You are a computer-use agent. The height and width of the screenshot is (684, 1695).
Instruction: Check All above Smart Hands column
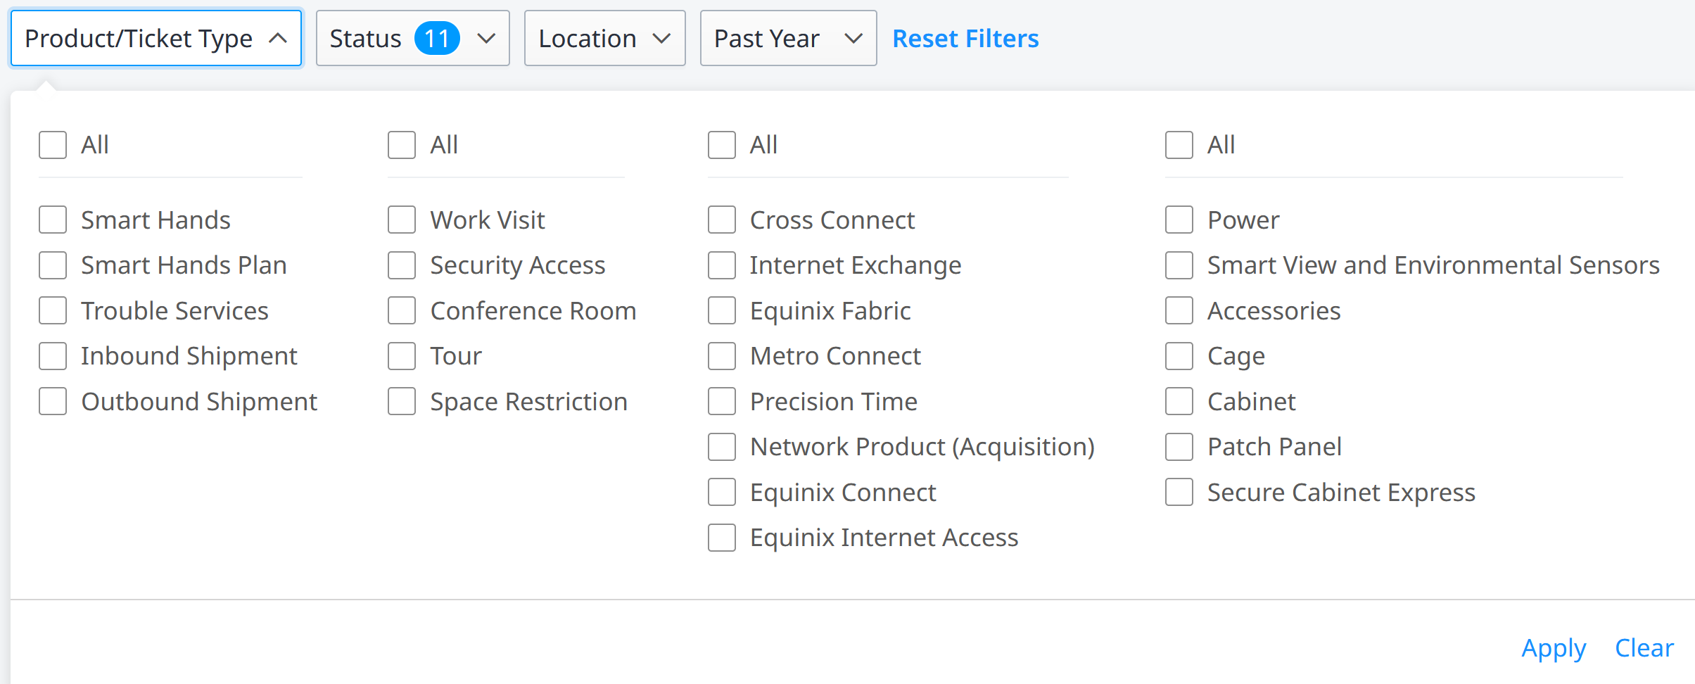coord(53,145)
